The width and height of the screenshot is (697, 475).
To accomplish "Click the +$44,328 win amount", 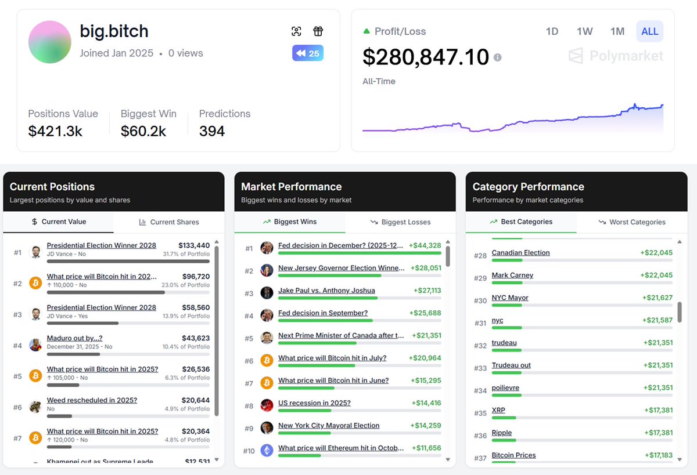I will click(x=425, y=245).
